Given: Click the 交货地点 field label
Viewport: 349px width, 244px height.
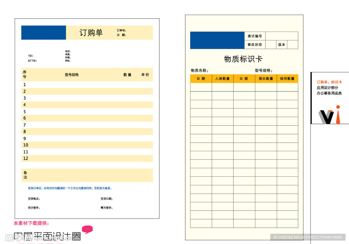Looking at the screenshot, I should pos(34,199).
